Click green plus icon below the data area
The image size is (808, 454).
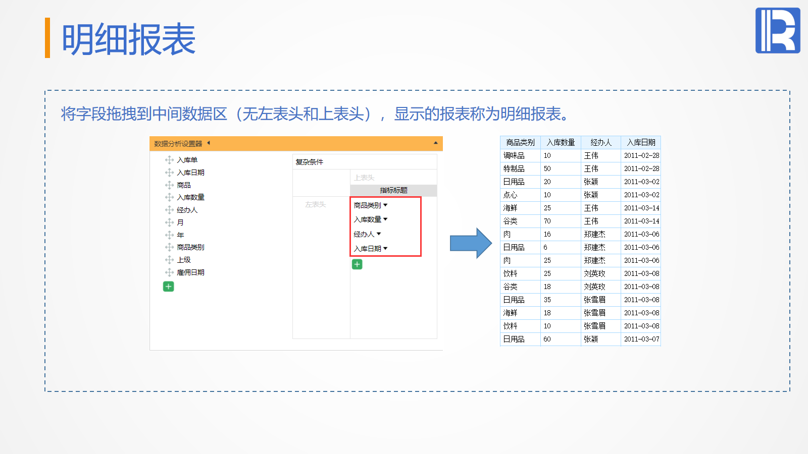pyautogui.click(x=357, y=264)
